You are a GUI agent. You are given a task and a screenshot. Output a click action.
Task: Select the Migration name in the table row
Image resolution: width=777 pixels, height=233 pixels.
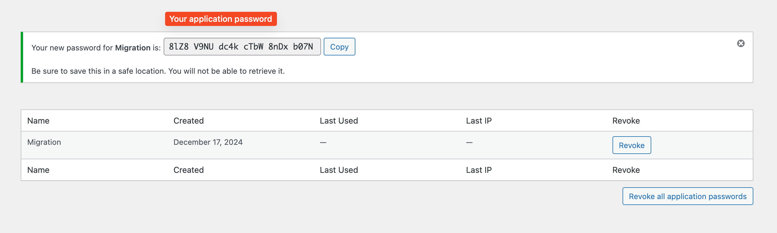(x=44, y=142)
